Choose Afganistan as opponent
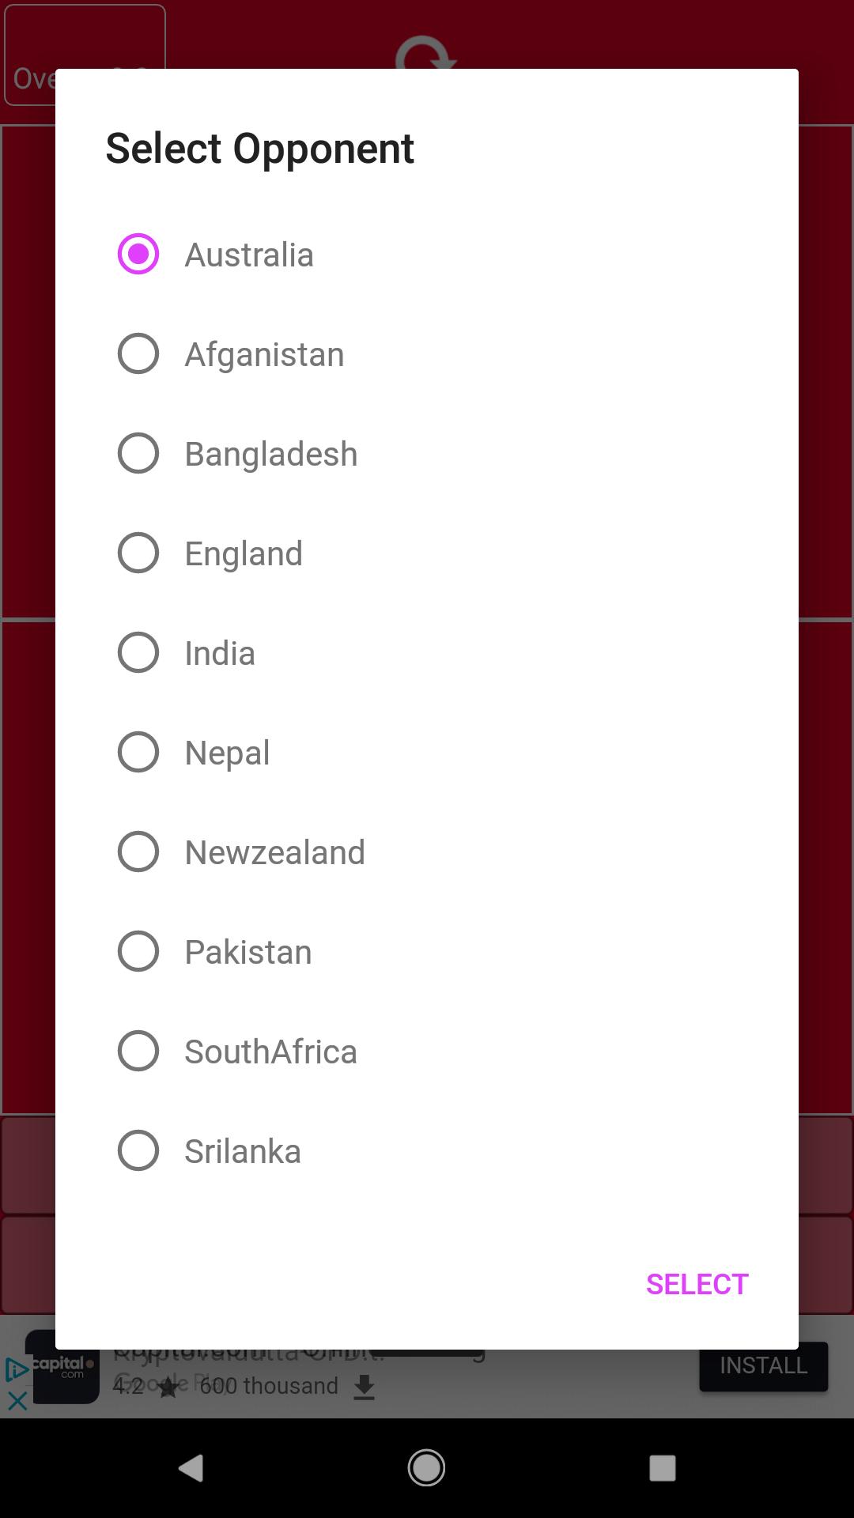Image resolution: width=854 pixels, height=1518 pixels. pyautogui.click(x=138, y=353)
